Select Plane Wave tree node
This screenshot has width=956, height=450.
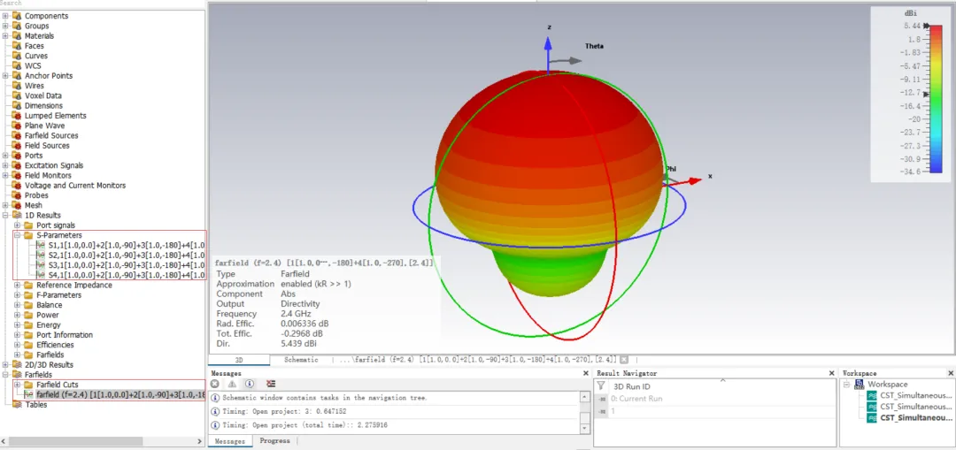pos(44,126)
